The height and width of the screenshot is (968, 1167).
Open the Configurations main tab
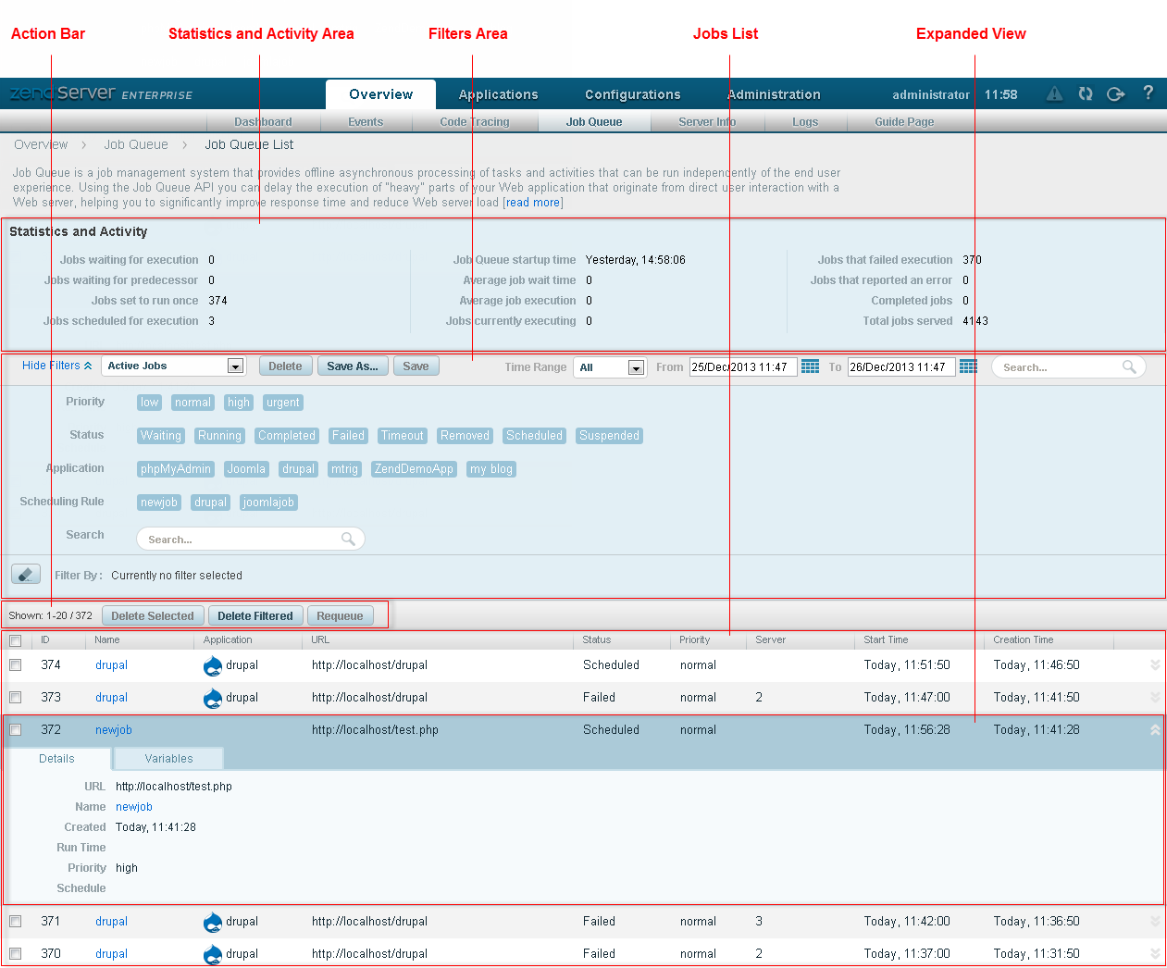pyautogui.click(x=632, y=94)
